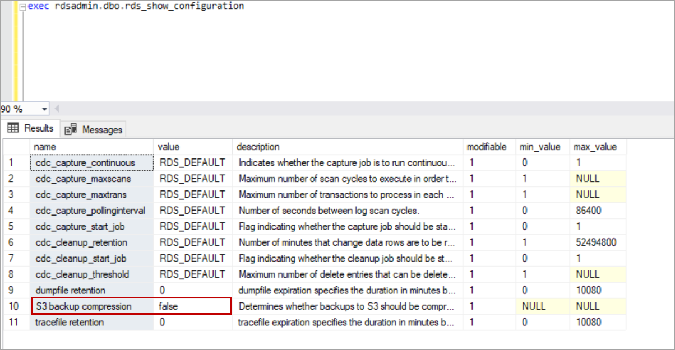Click the "S3 backup compression" name cell

pyautogui.click(x=84, y=306)
